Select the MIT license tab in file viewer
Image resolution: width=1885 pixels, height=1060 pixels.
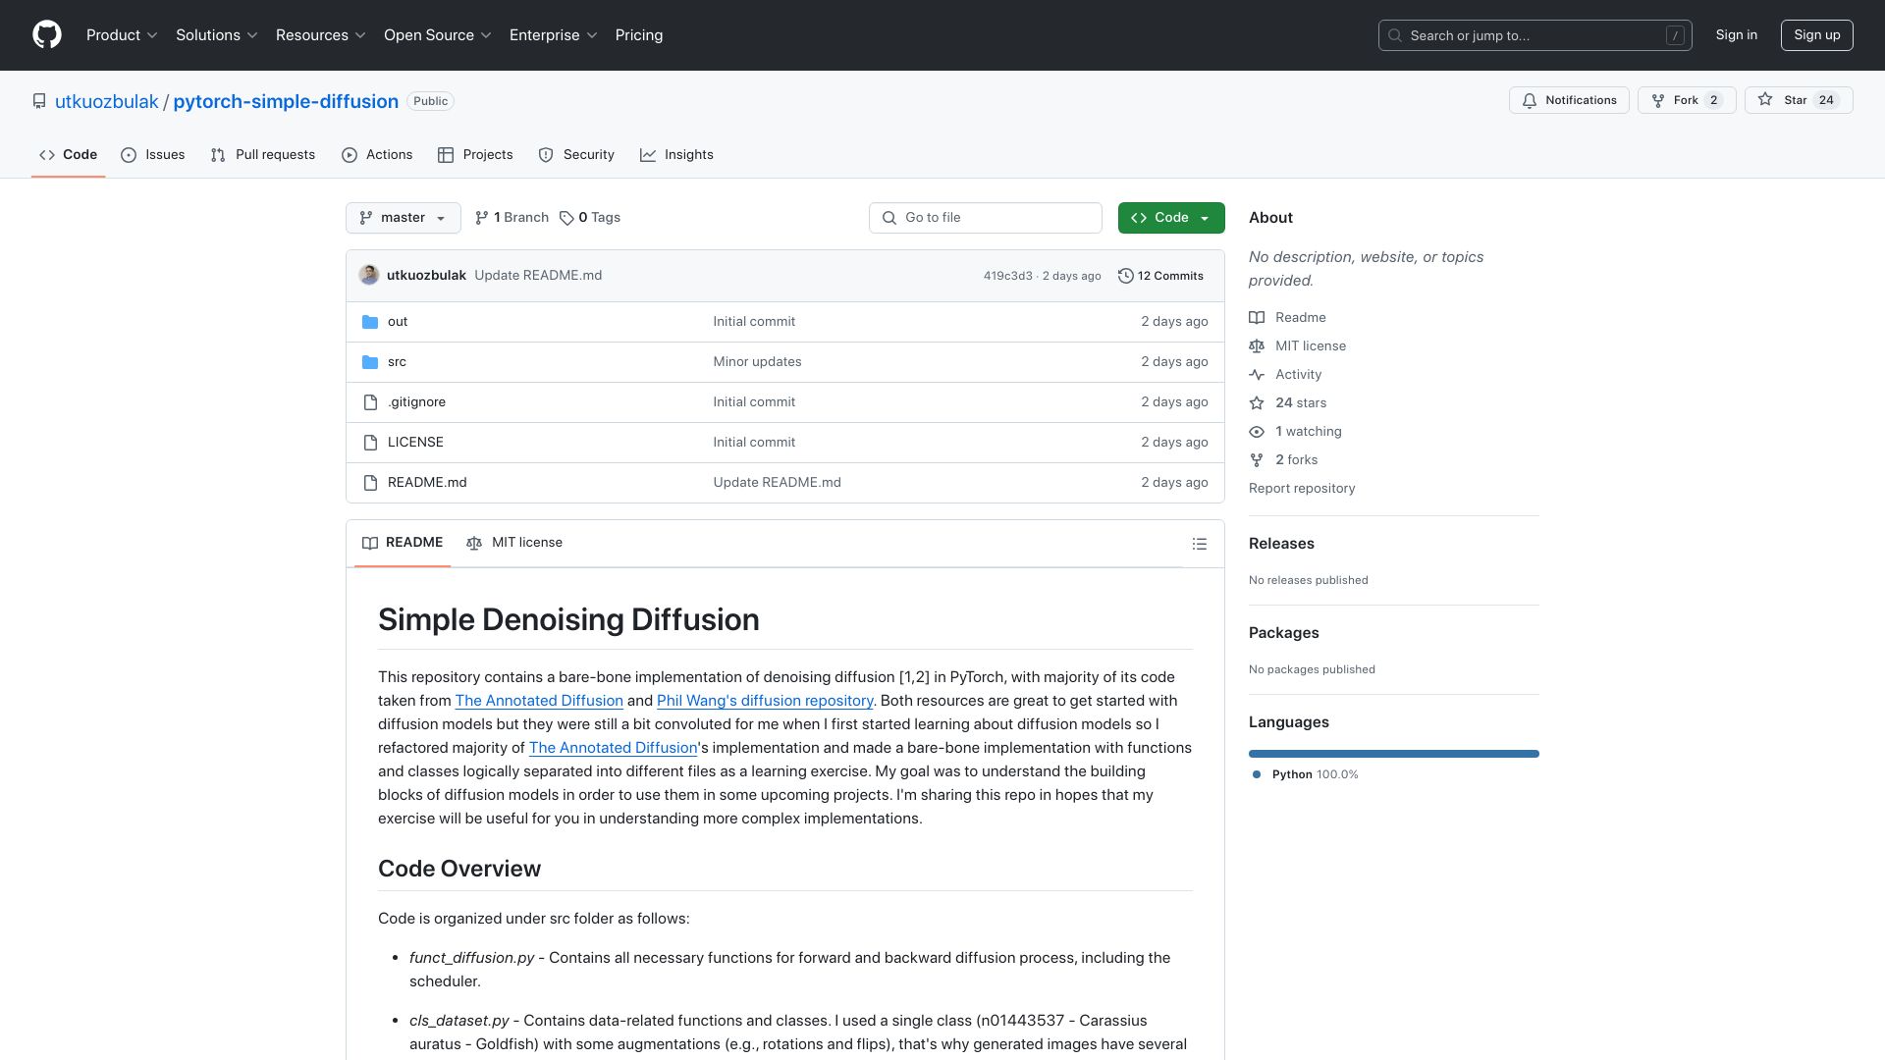pyautogui.click(x=514, y=543)
